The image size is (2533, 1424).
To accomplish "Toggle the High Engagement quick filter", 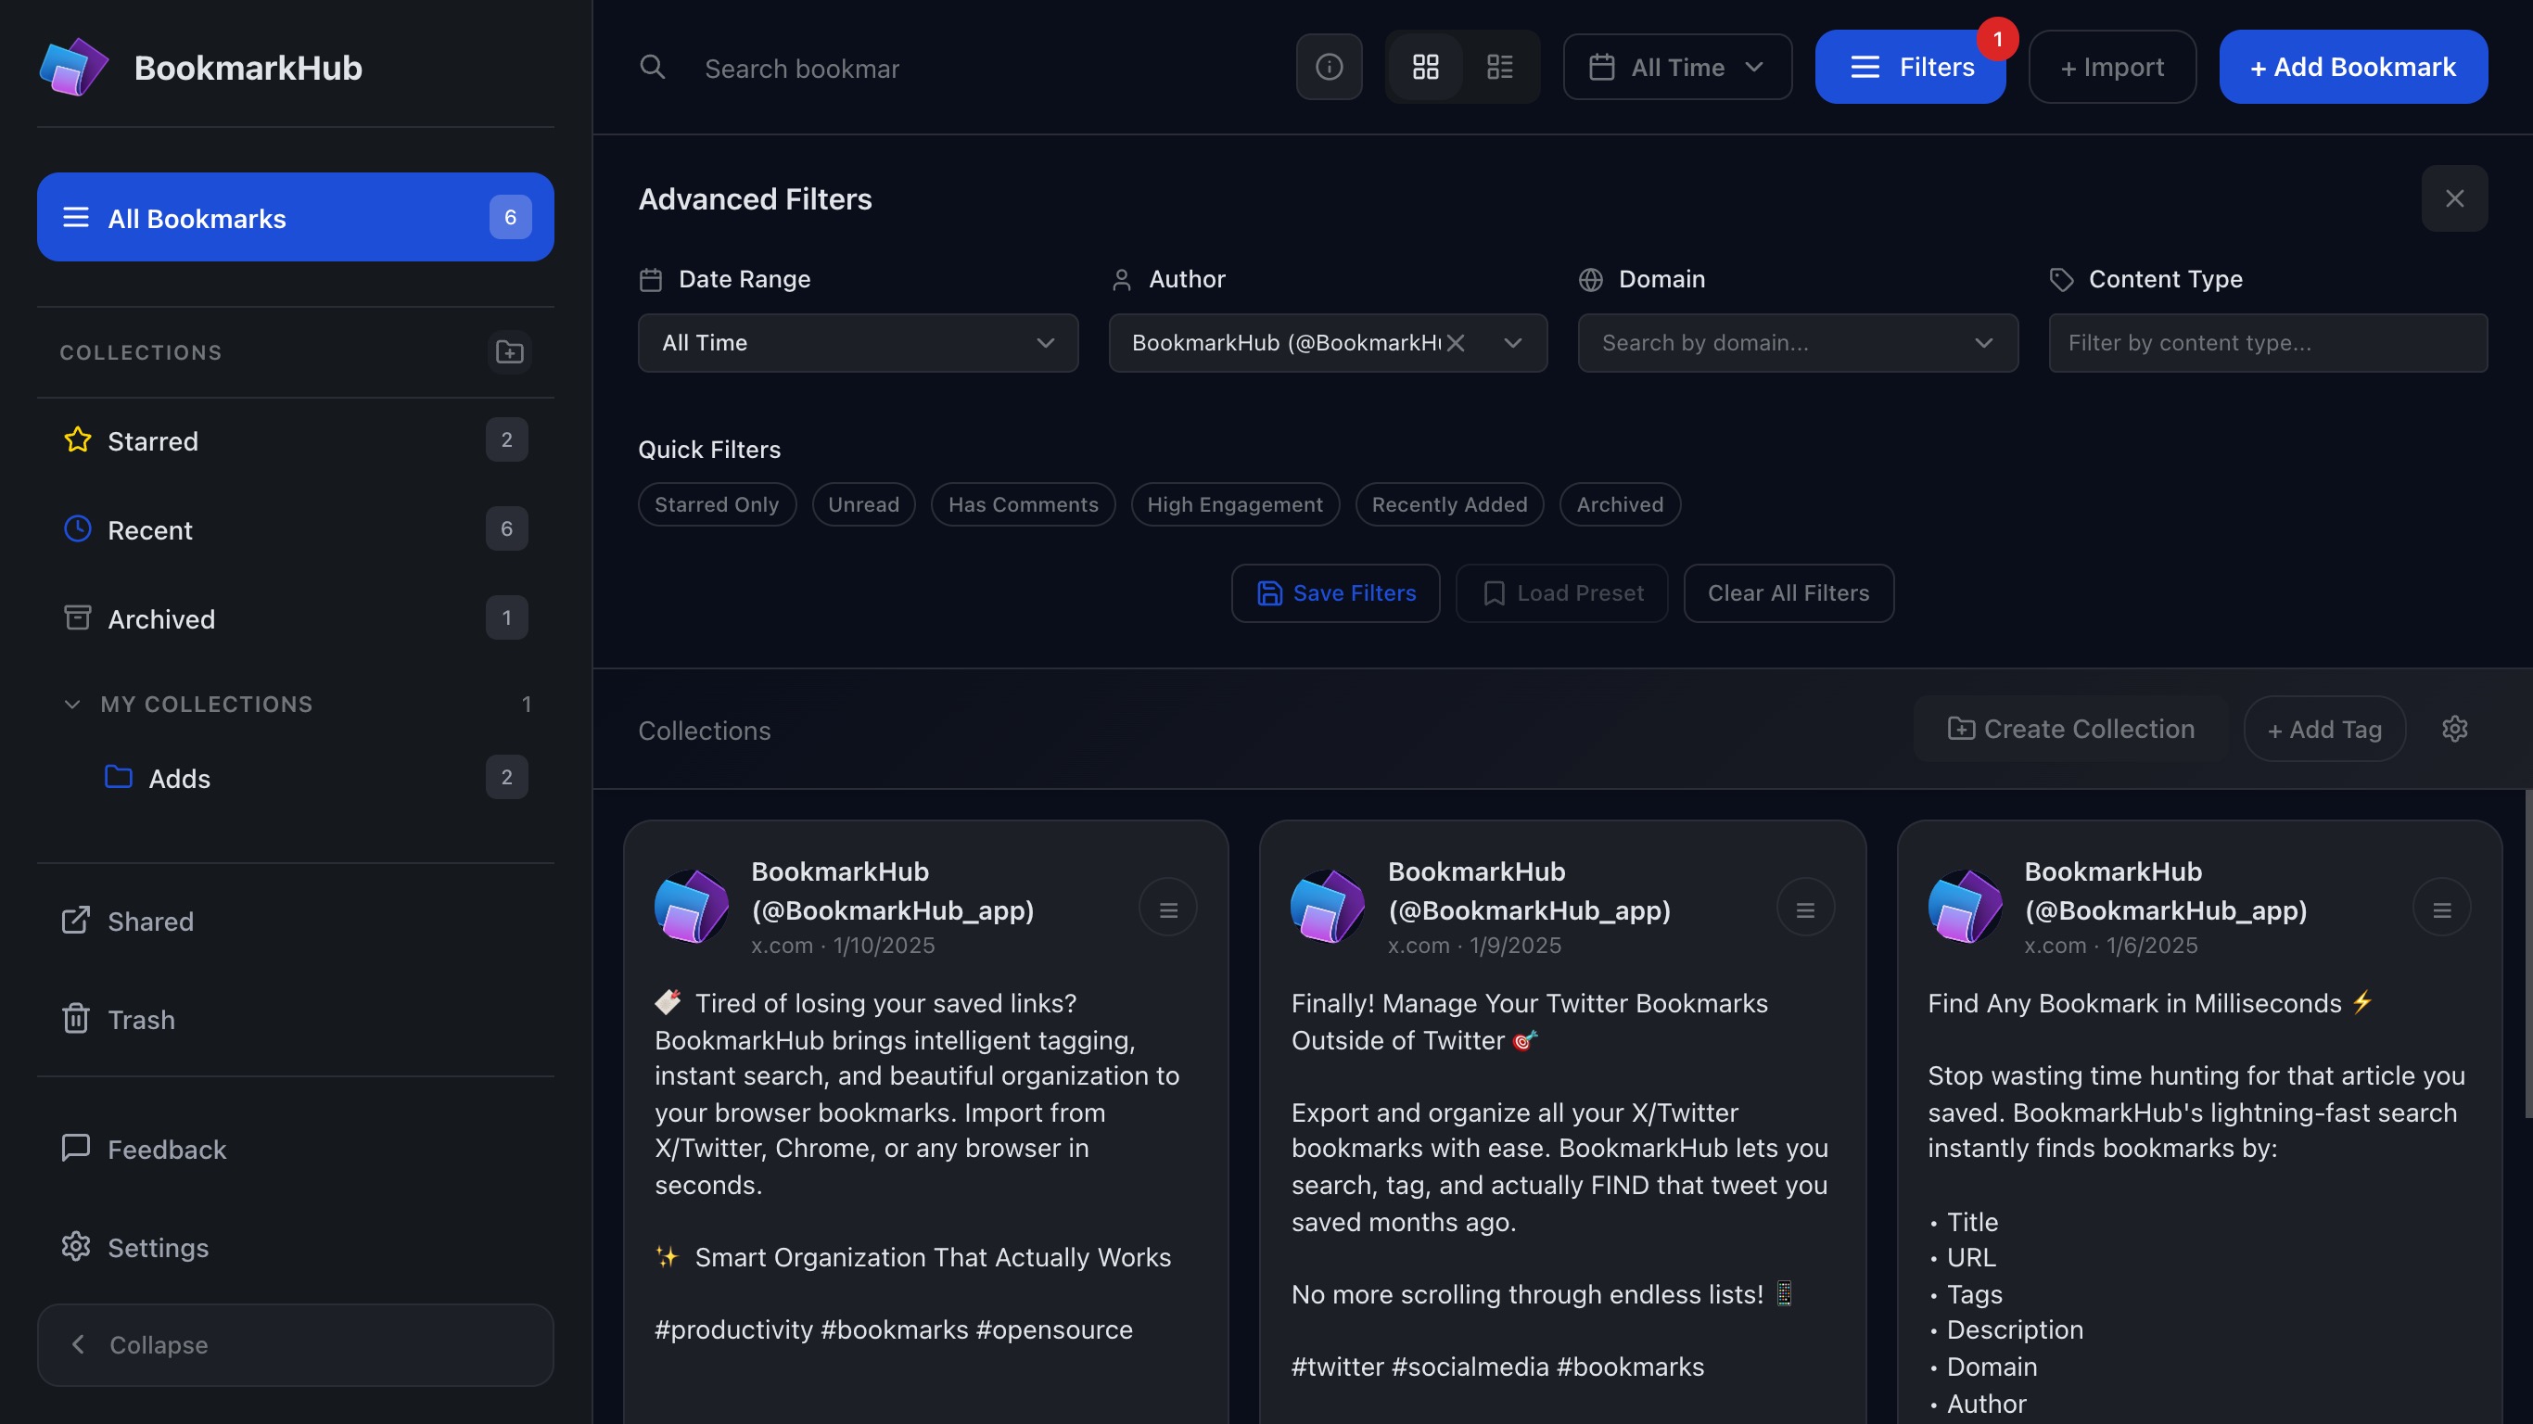I will (1235, 504).
